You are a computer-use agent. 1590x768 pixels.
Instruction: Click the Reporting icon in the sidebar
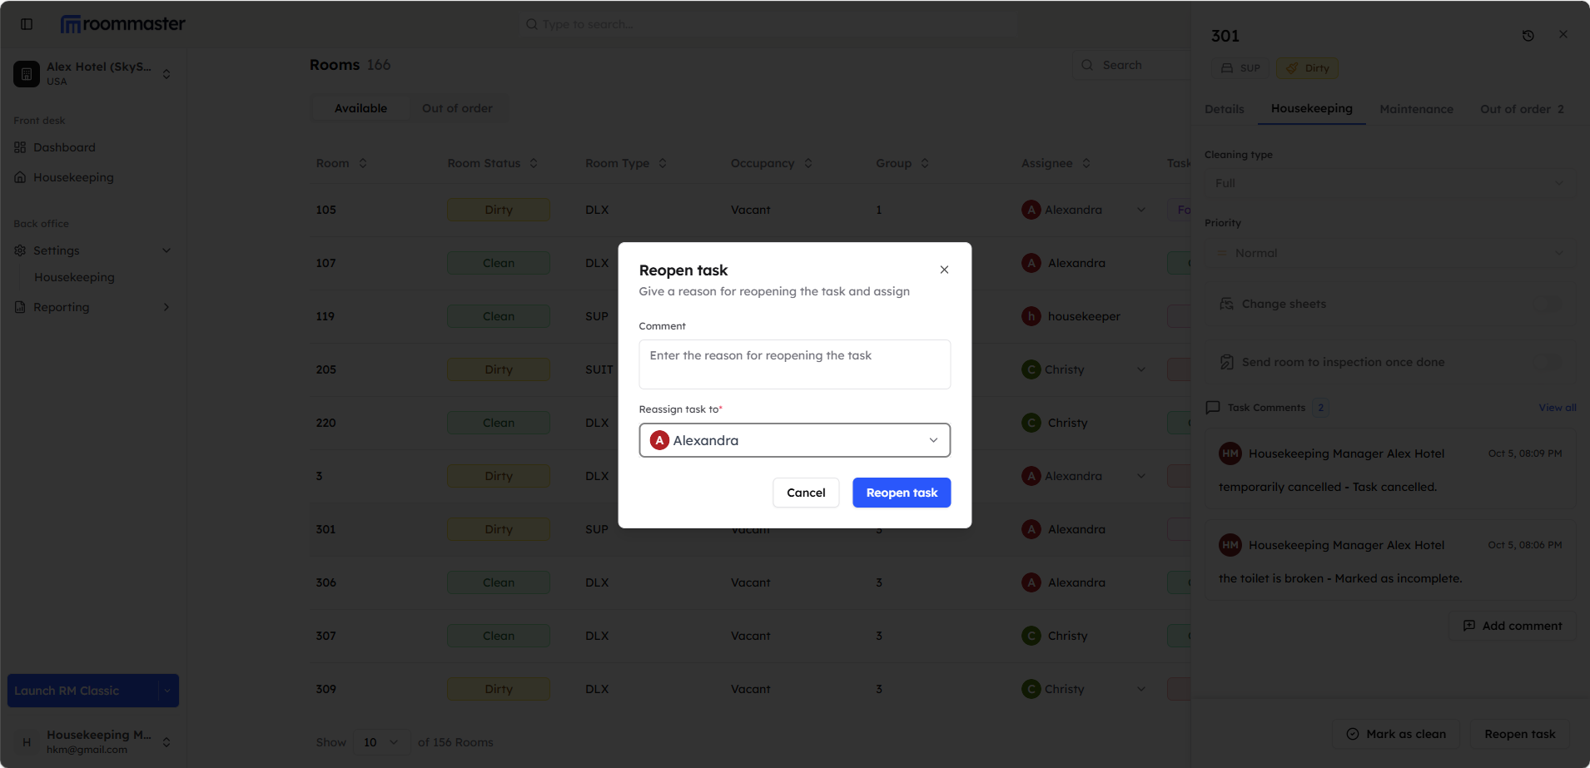(19, 307)
